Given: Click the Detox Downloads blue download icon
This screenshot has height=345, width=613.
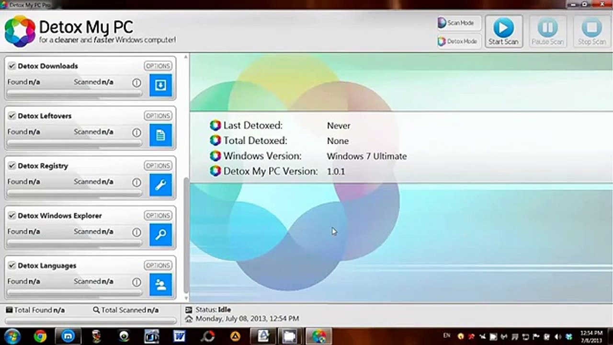Looking at the screenshot, I should point(160,85).
